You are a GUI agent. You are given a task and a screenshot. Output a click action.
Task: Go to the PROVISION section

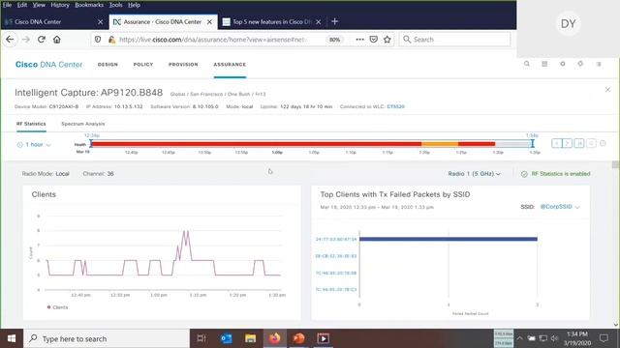(x=183, y=65)
